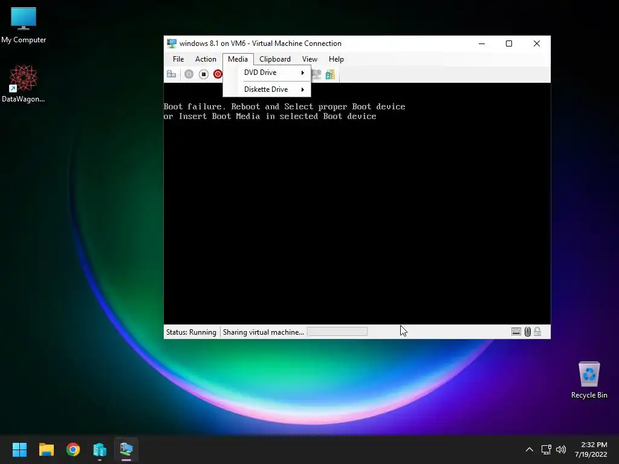Click the Sharing virtual machine... status text
Screen dimensions: 619x464
coord(264,332)
